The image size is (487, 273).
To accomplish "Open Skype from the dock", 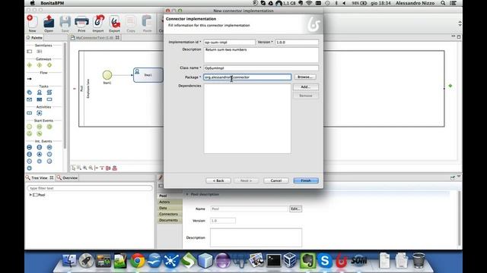I will [325, 261].
